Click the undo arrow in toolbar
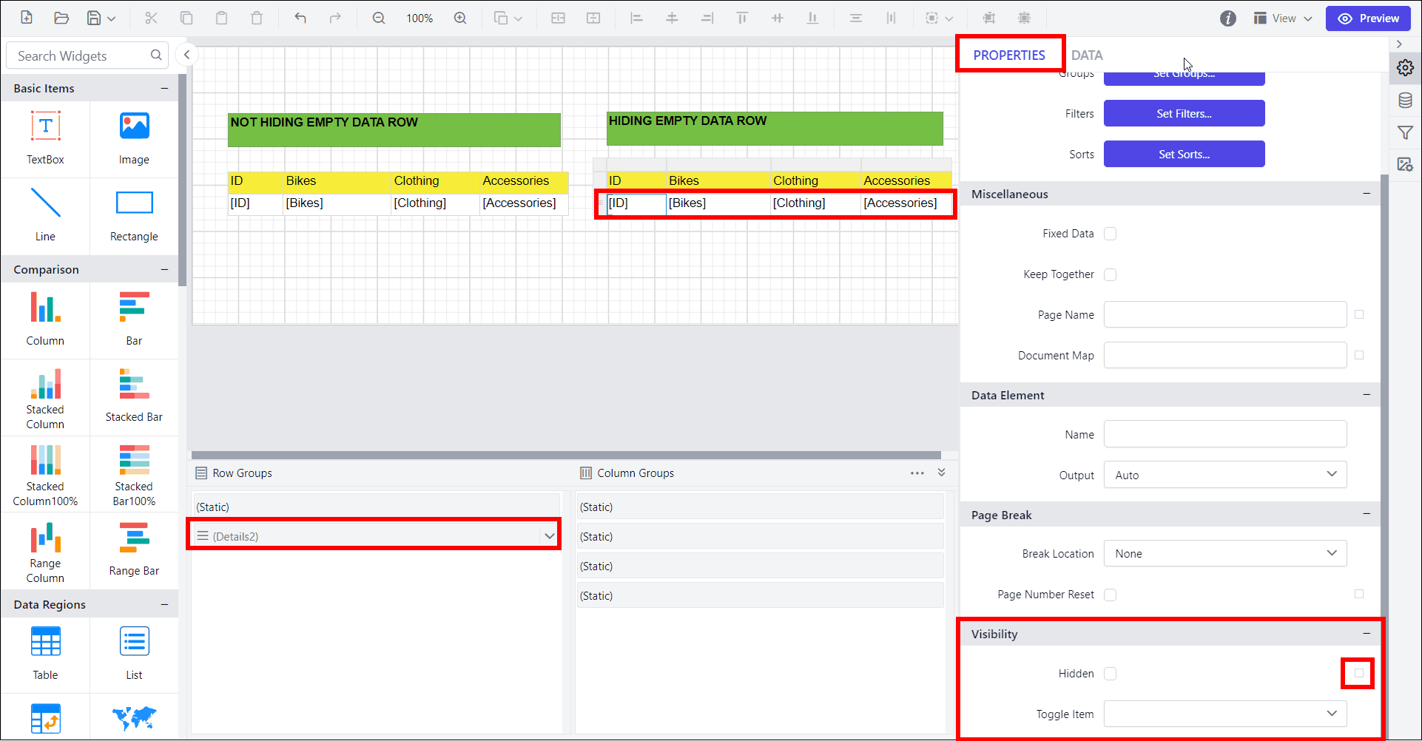The height and width of the screenshot is (741, 1422). (x=300, y=18)
